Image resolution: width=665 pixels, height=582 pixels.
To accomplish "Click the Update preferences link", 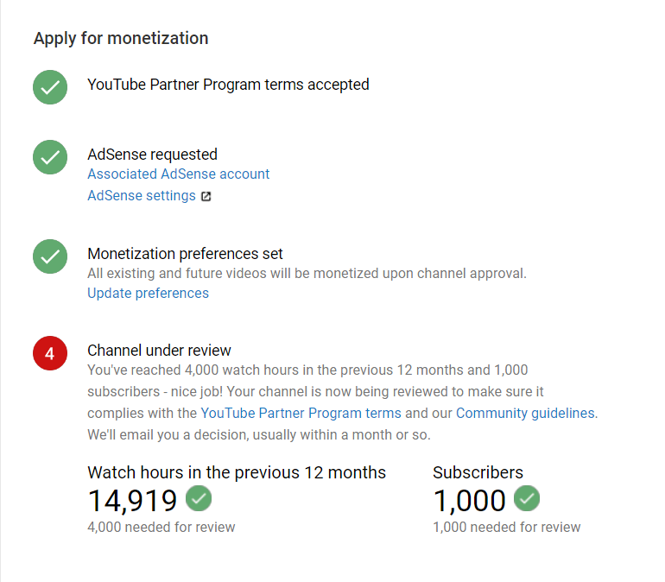I will click(x=148, y=293).
